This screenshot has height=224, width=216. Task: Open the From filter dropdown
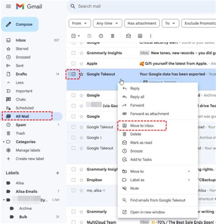(80, 23)
